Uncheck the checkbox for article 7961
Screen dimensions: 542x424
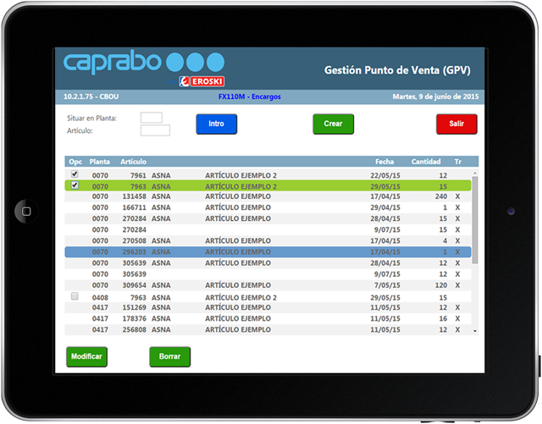[x=75, y=173]
